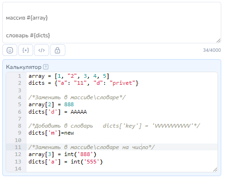The width and height of the screenshot is (225, 177).
Task: Click the dicts['m']=new code line
Action: coord(51,133)
